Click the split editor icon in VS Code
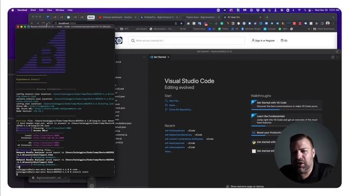Viewport: 349px width, 196px height. [x=333, y=57]
